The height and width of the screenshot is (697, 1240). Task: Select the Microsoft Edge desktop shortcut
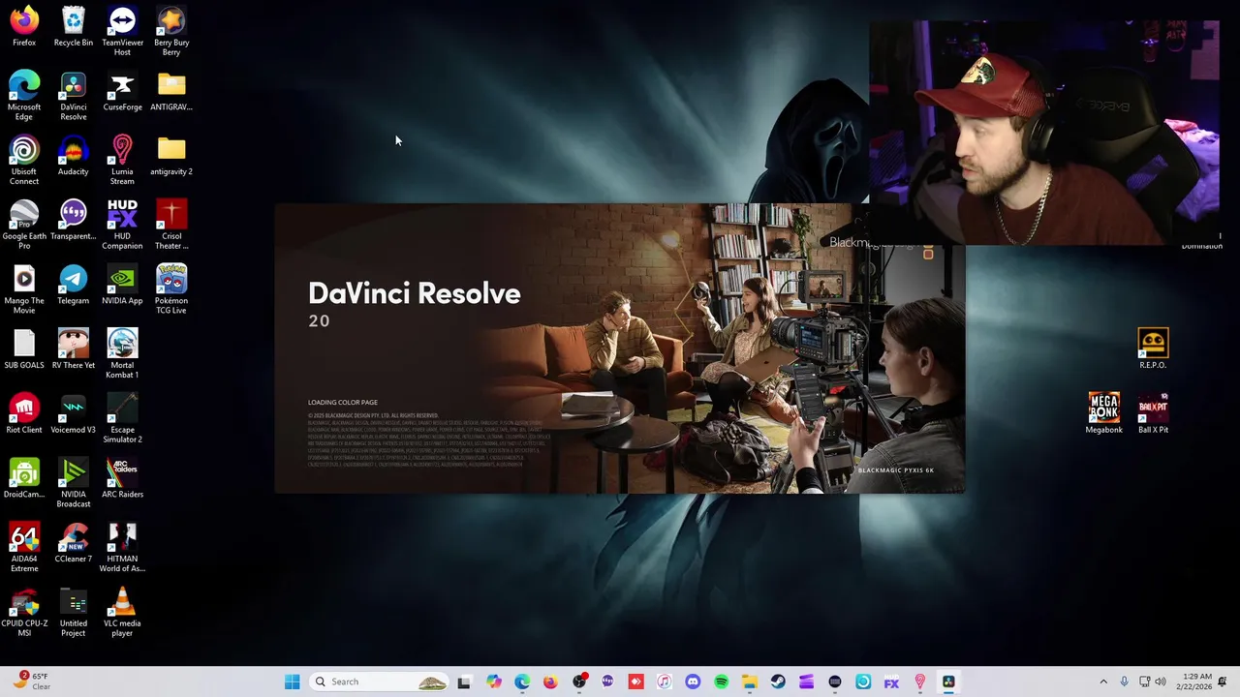click(24, 96)
